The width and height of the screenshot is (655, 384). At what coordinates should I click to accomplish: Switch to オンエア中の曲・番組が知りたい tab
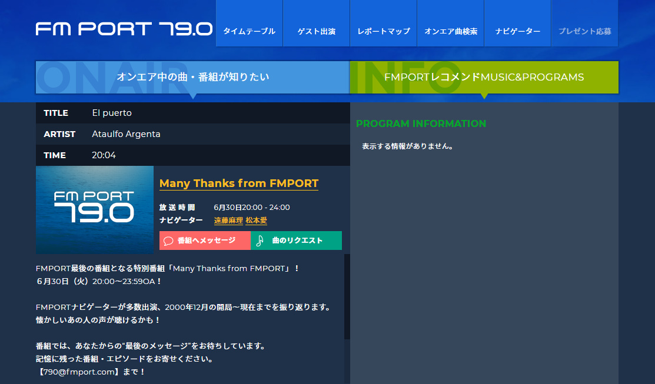click(192, 77)
